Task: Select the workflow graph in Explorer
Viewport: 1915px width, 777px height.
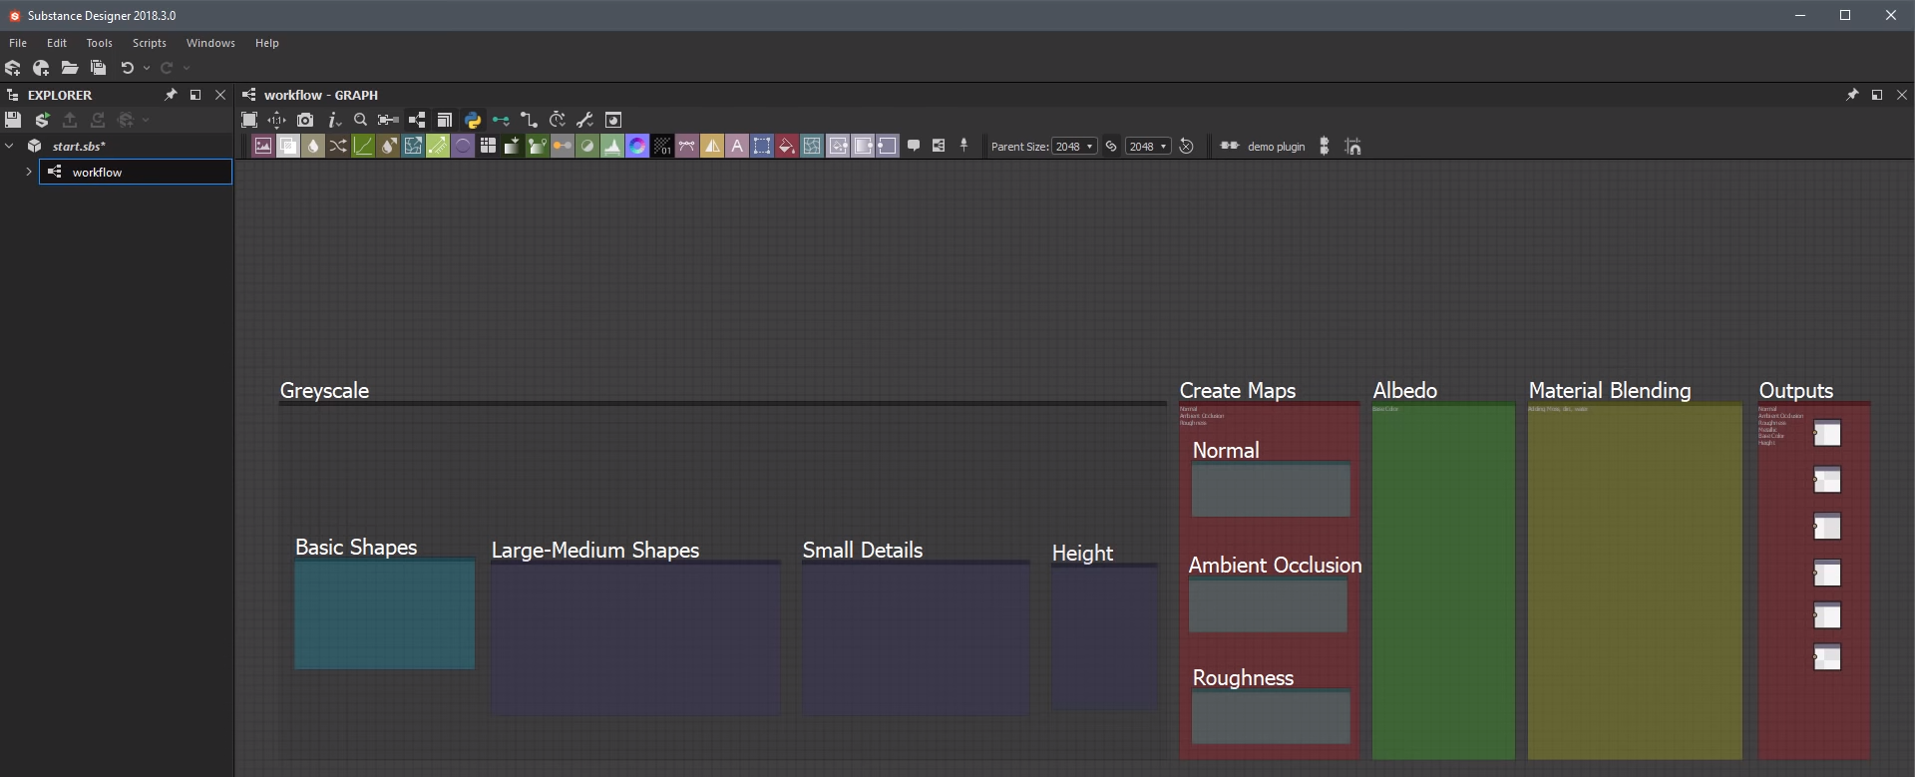Action: pos(136,172)
